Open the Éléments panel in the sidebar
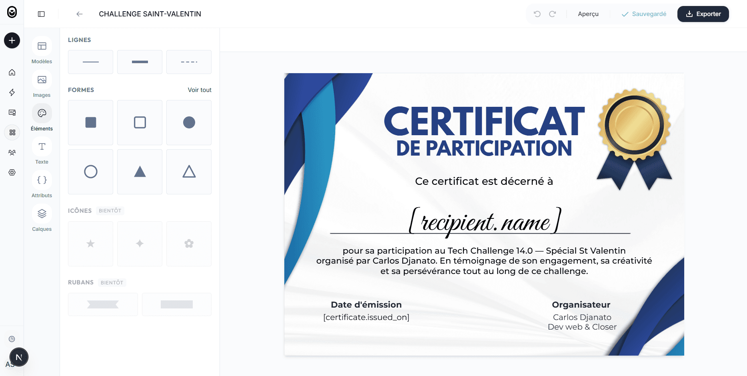The width and height of the screenshot is (747, 376). click(x=42, y=113)
